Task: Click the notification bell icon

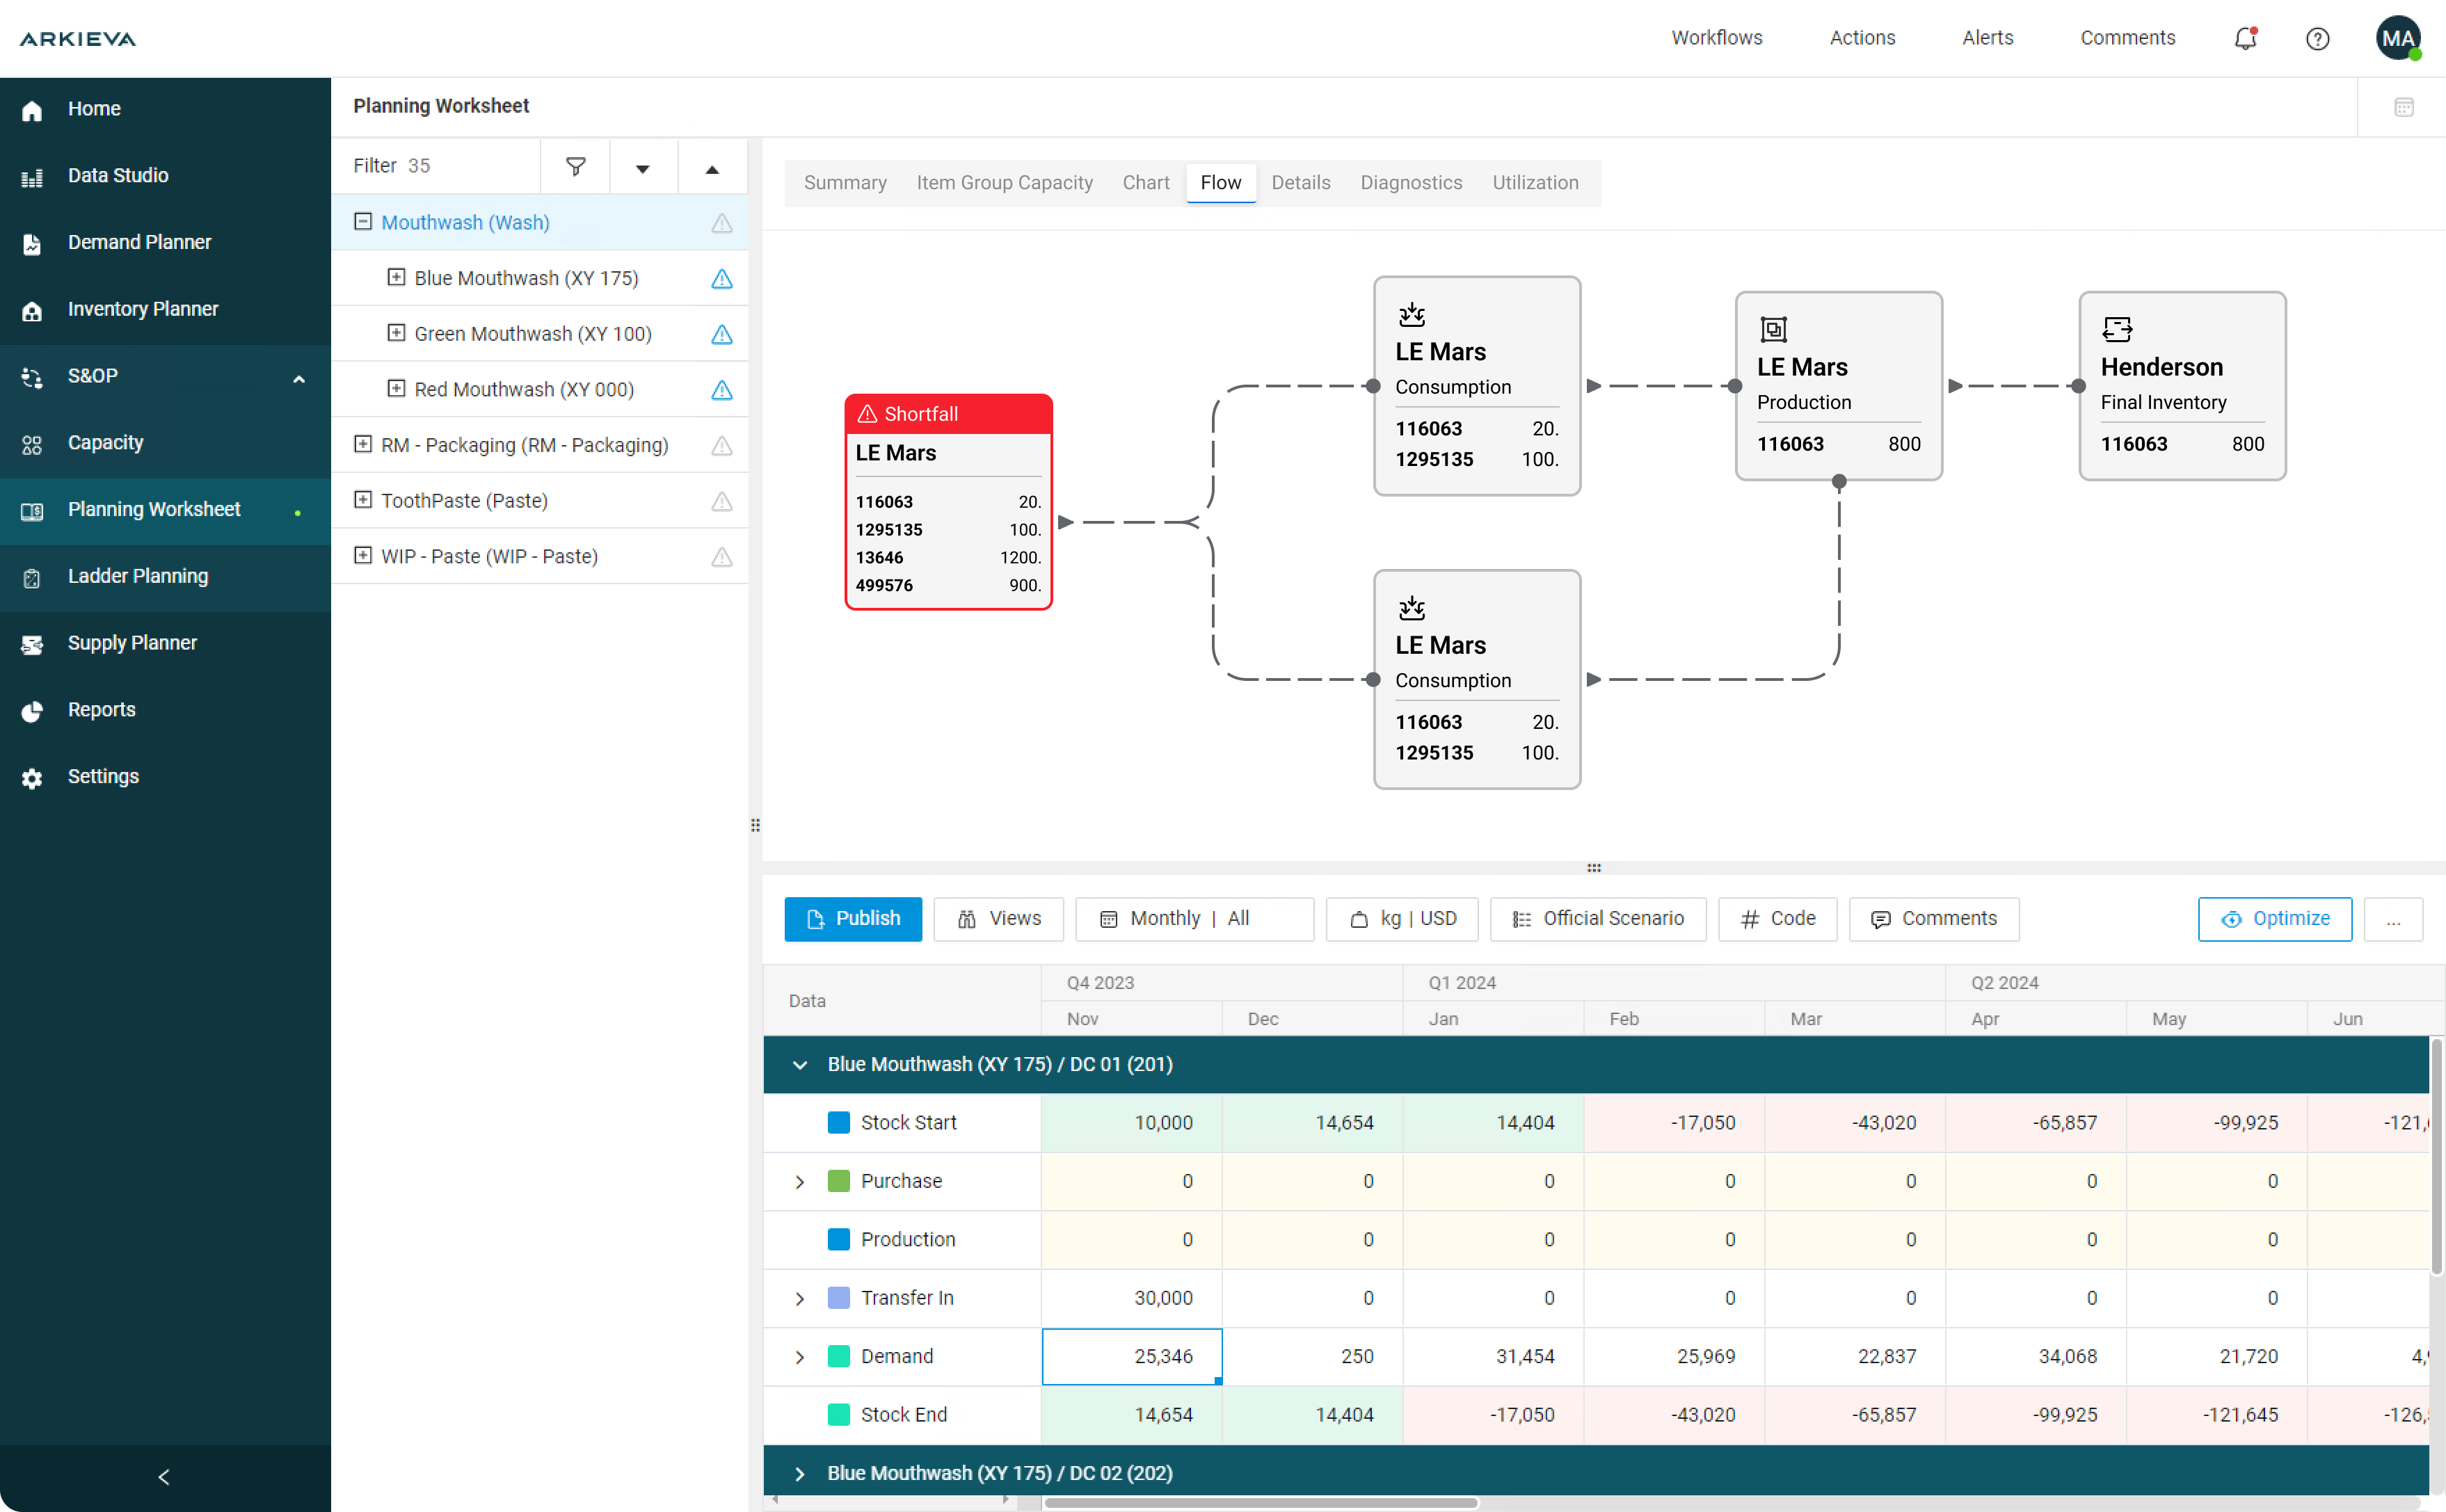Action: coord(2245,38)
